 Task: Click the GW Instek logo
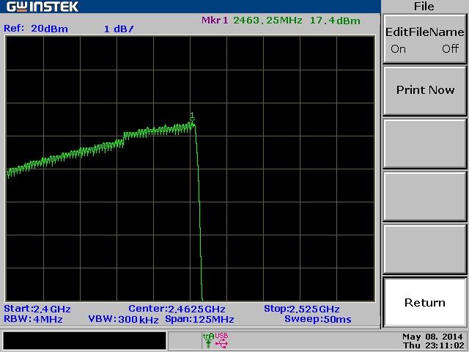point(43,7)
